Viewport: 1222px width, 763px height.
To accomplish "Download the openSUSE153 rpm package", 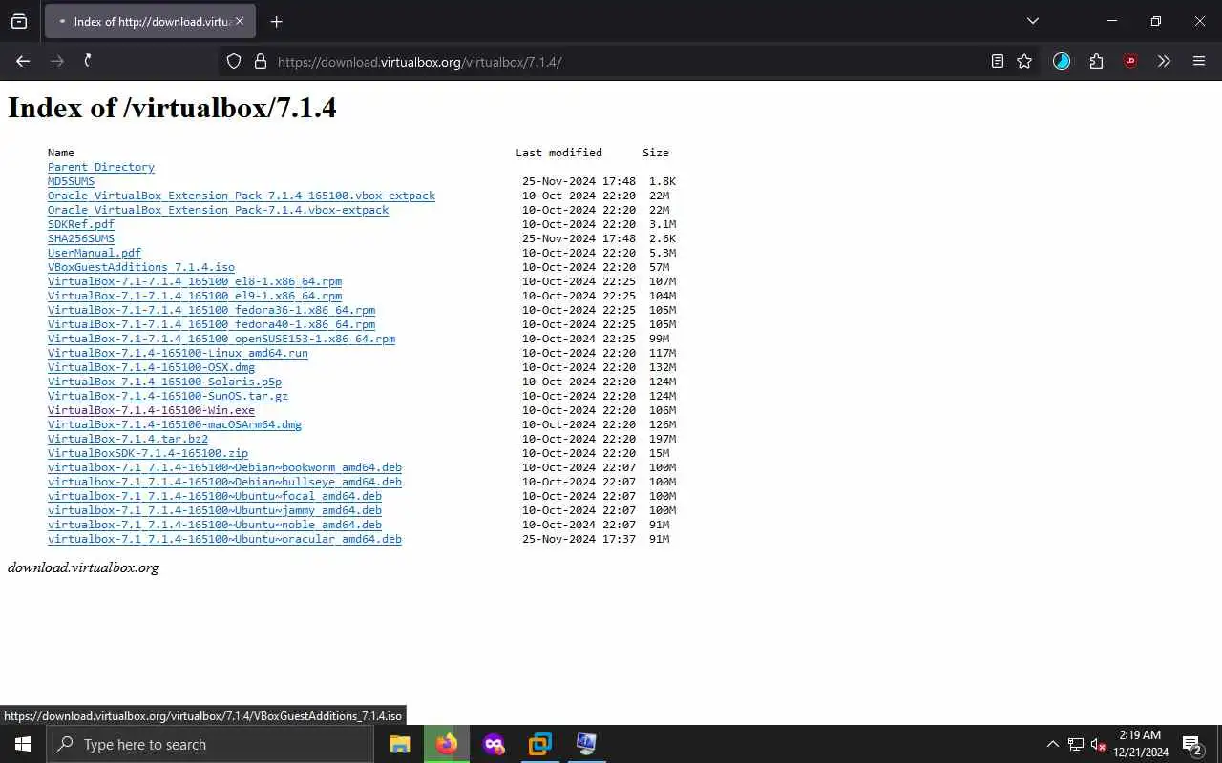I will tap(221, 339).
